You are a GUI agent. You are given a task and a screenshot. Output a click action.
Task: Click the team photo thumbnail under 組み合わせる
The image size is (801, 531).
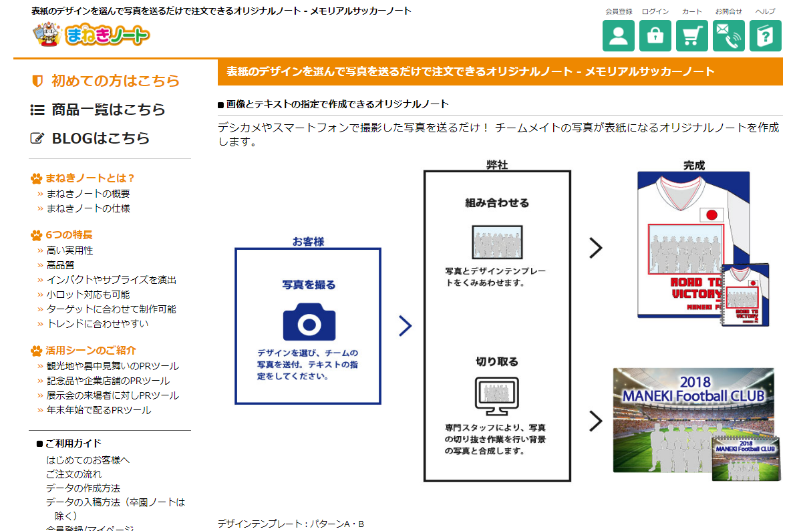(x=497, y=242)
